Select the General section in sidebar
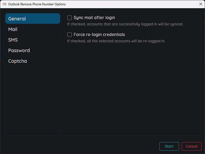The width and height of the screenshot is (205, 154). pyautogui.click(x=33, y=19)
